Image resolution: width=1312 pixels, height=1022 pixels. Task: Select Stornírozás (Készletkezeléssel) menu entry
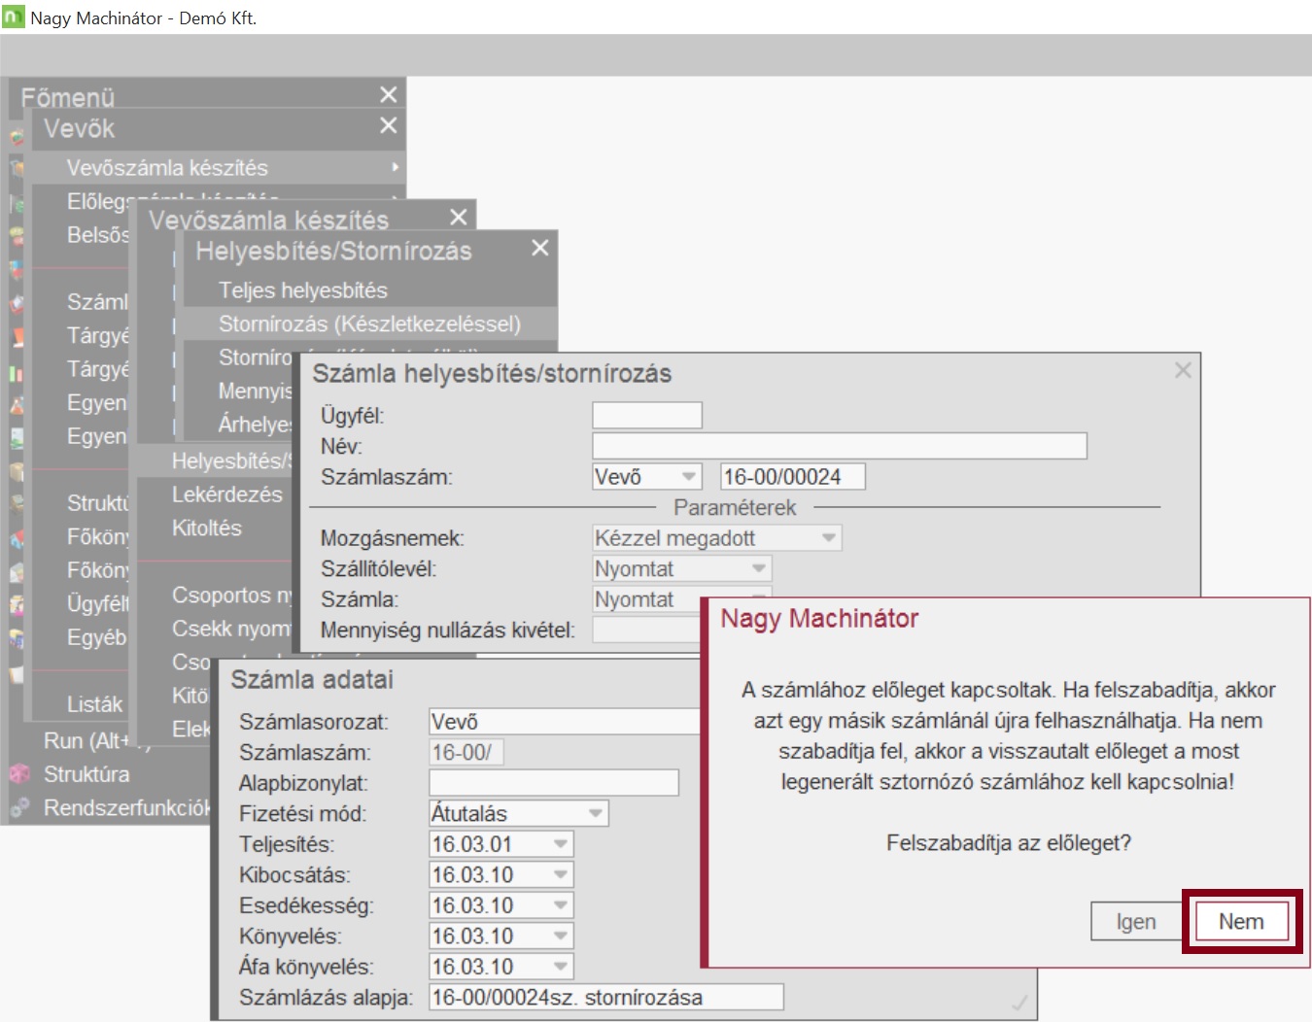(x=370, y=324)
